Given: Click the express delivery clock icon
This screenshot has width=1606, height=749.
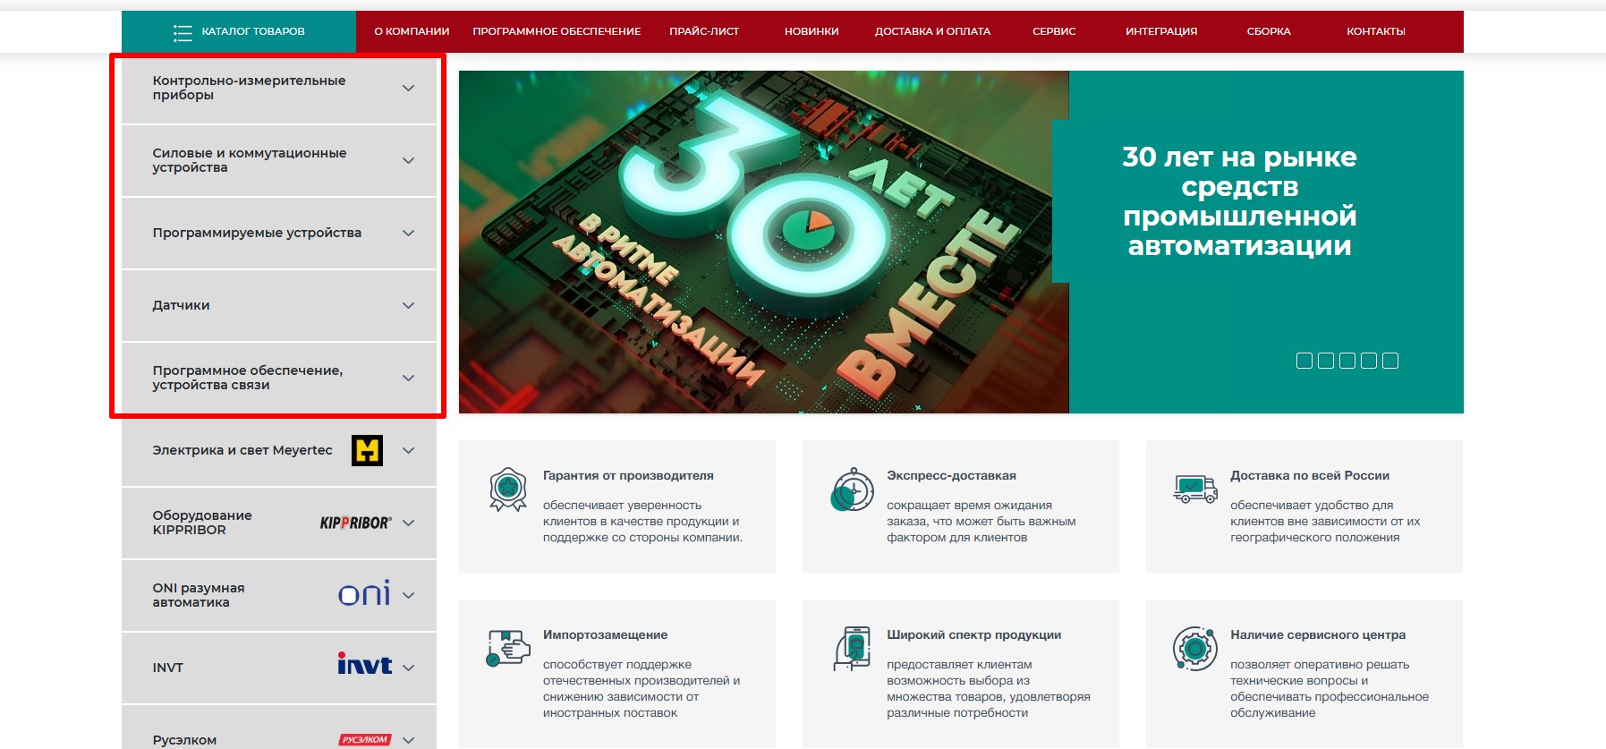Looking at the screenshot, I should (x=852, y=489).
